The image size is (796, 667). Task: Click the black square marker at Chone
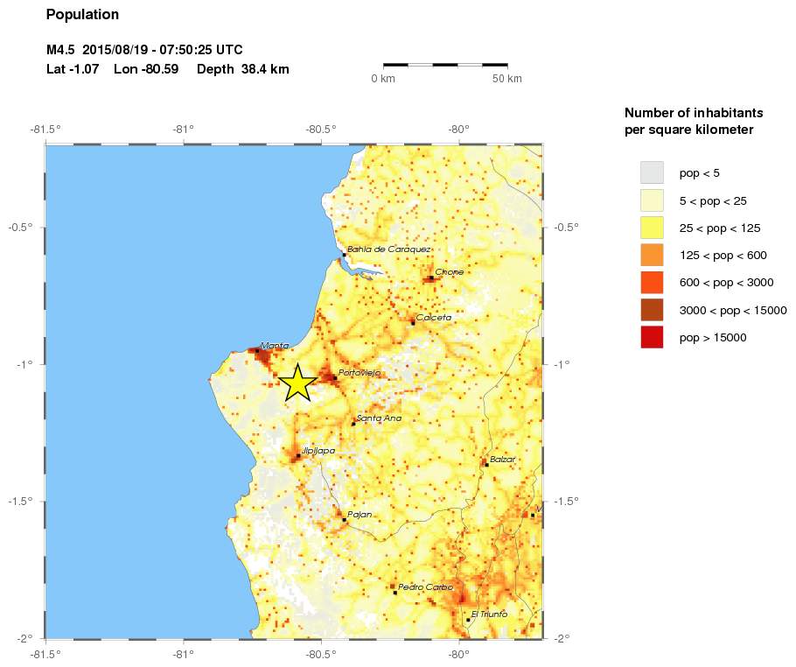(431, 277)
